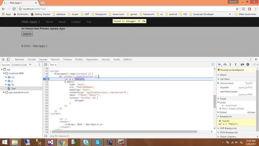This screenshot has height=146, width=259.
Task: Collapse the localhost:3808 tree node
Action: click(4, 73)
